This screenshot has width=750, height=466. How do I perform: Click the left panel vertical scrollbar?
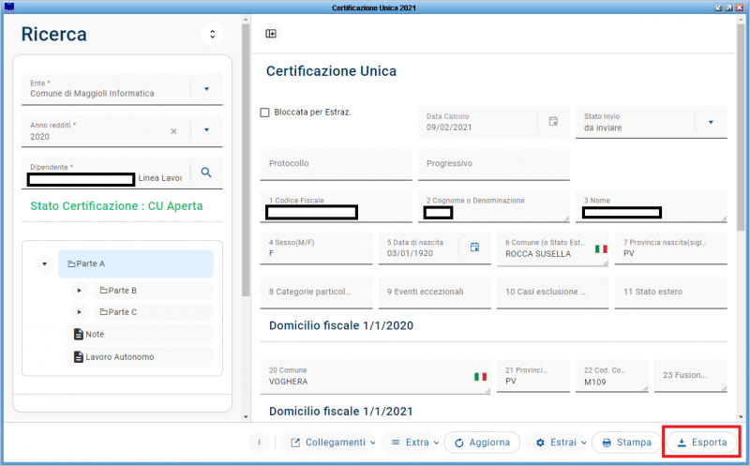pos(246,160)
